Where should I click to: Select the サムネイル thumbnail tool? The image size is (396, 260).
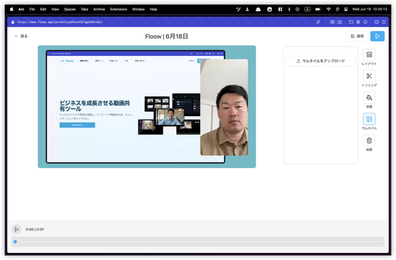click(369, 119)
